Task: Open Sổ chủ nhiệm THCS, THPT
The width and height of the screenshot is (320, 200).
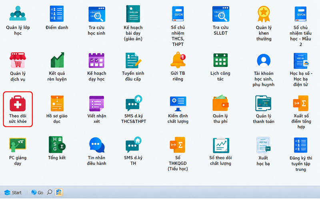Action: (178, 14)
